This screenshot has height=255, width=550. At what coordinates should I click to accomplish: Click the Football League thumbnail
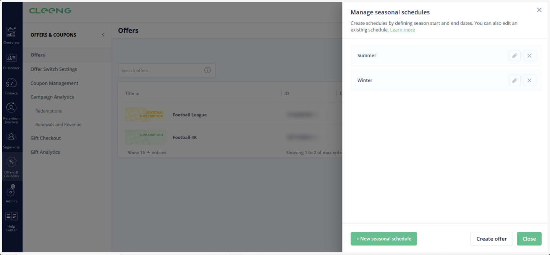[146, 114]
